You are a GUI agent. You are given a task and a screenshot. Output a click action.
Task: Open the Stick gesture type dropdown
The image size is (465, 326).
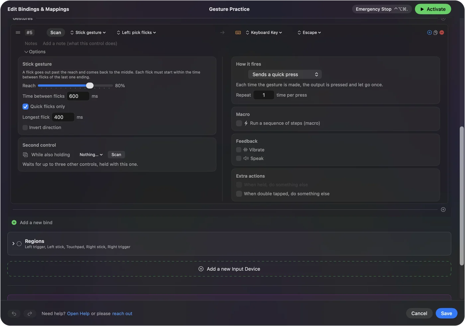pyautogui.click(x=88, y=33)
